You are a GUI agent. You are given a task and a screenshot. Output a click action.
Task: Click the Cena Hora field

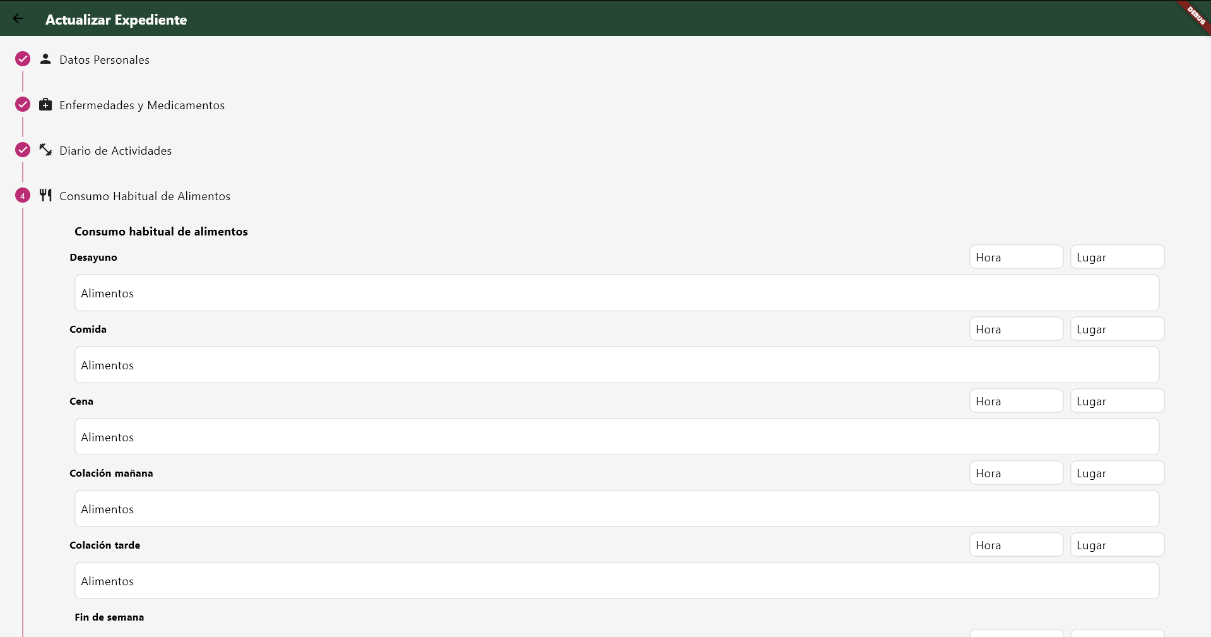pyautogui.click(x=1016, y=401)
